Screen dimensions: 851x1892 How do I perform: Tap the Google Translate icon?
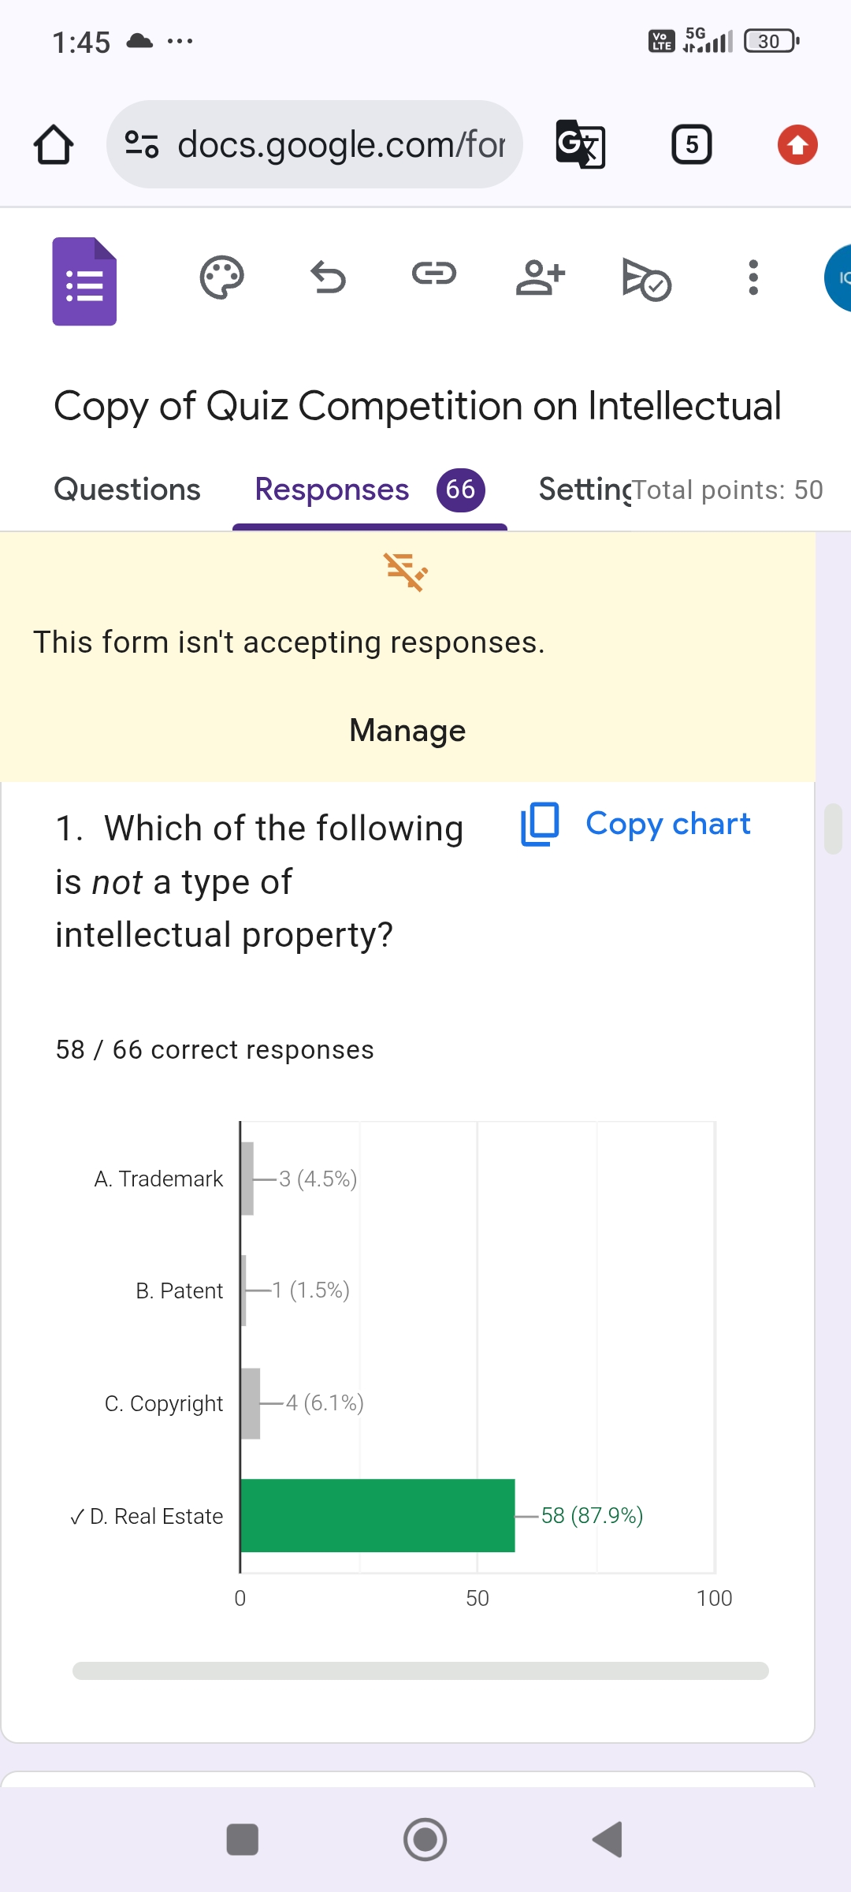[581, 144]
